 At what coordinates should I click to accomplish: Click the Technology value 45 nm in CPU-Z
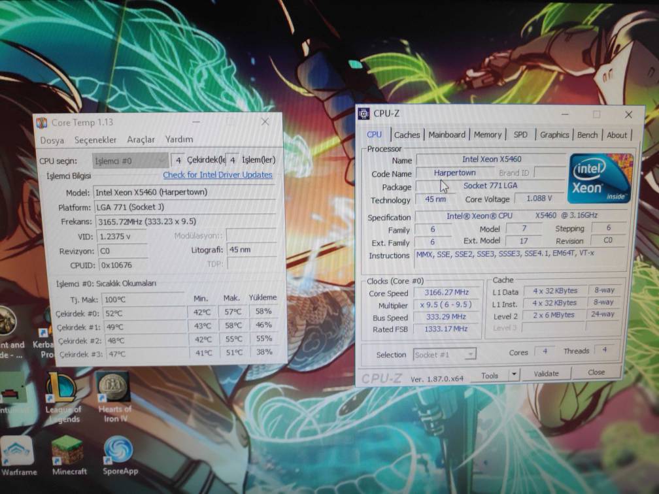pos(435,199)
